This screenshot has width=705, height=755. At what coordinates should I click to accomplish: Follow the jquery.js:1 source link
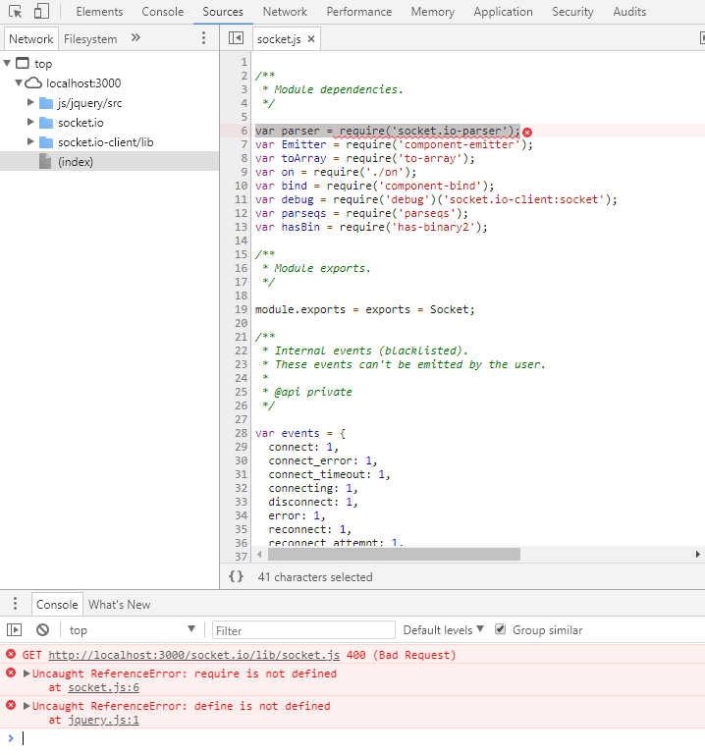(x=103, y=720)
